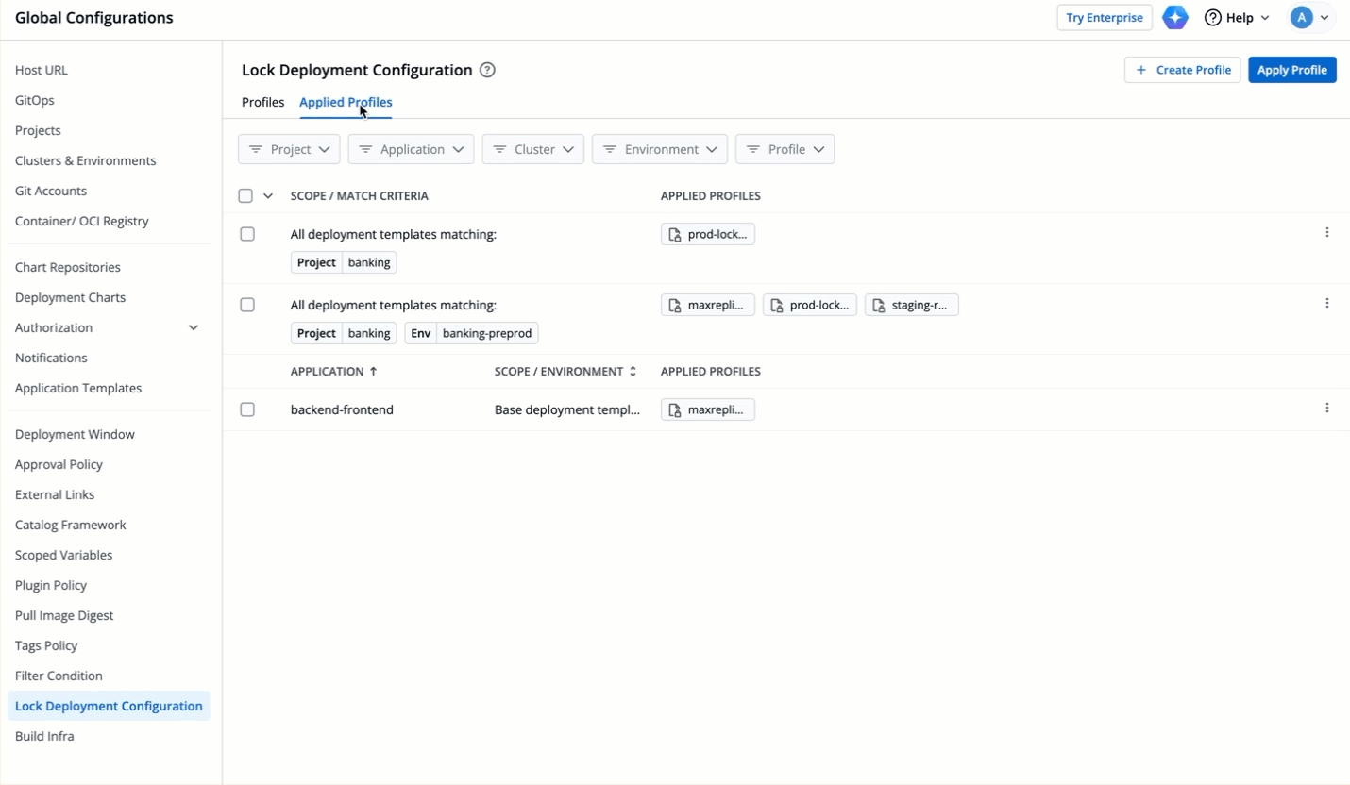Open three-dot menu for Project banking row

pos(1326,233)
